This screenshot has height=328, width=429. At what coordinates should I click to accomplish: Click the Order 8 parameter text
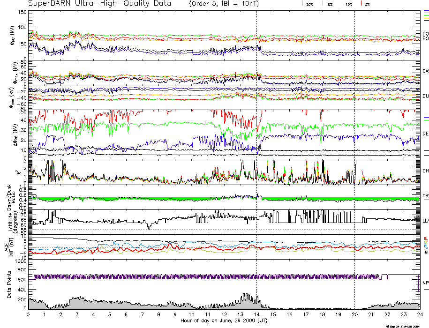point(206,3)
